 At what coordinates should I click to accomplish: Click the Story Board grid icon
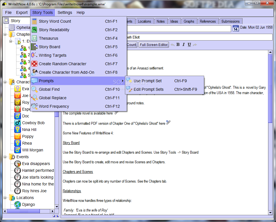pyautogui.click(x=34, y=47)
